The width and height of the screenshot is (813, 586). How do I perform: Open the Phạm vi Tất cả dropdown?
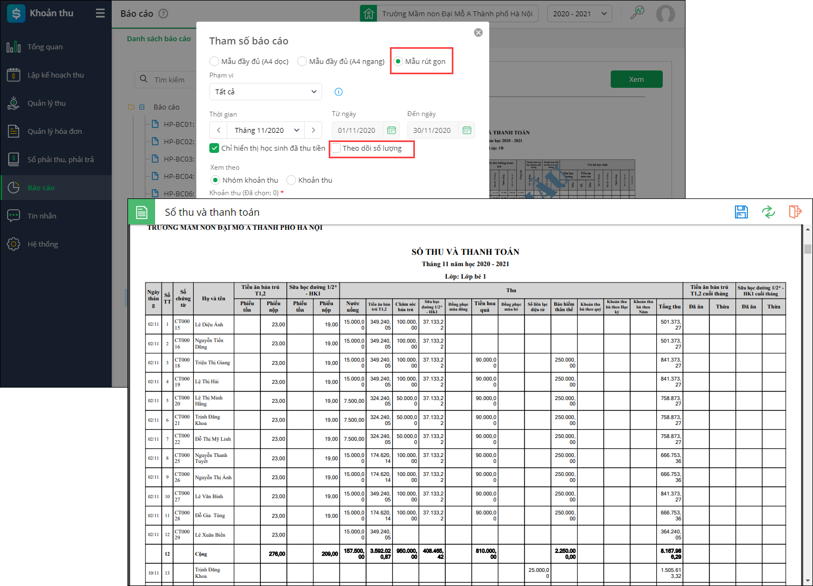click(265, 92)
